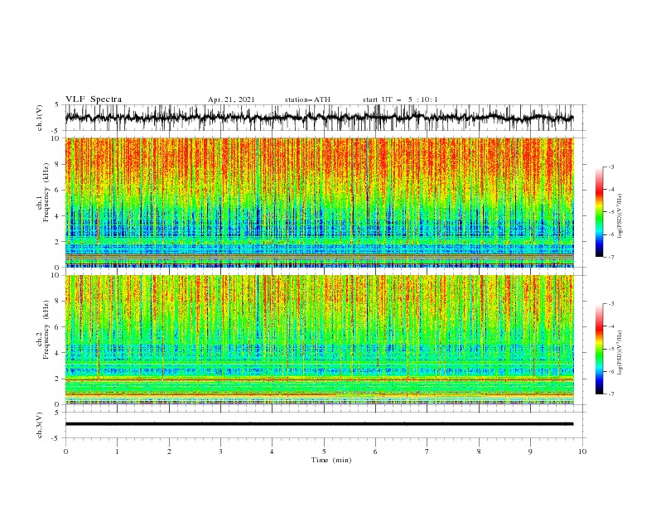Image resolution: width=656 pixels, height=507 pixels.
Task: Click the "-3" tick on the lower color bar
Action: (610, 304)
